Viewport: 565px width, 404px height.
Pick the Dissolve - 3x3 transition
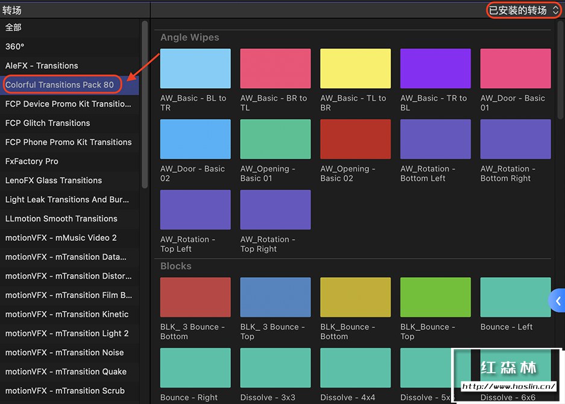click(275, 368)
